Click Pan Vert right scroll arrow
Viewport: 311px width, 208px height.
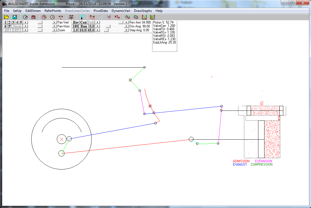(x=54, y=22)
